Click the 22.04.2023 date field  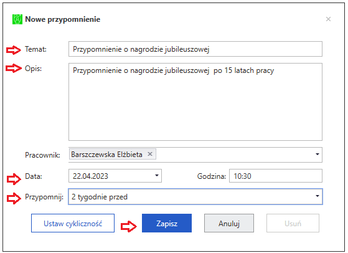point(115,176)
